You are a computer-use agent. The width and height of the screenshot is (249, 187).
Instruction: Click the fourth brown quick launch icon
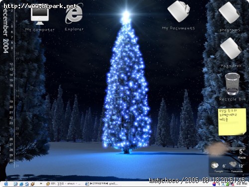pyautogui.click(x=32, y=184)
